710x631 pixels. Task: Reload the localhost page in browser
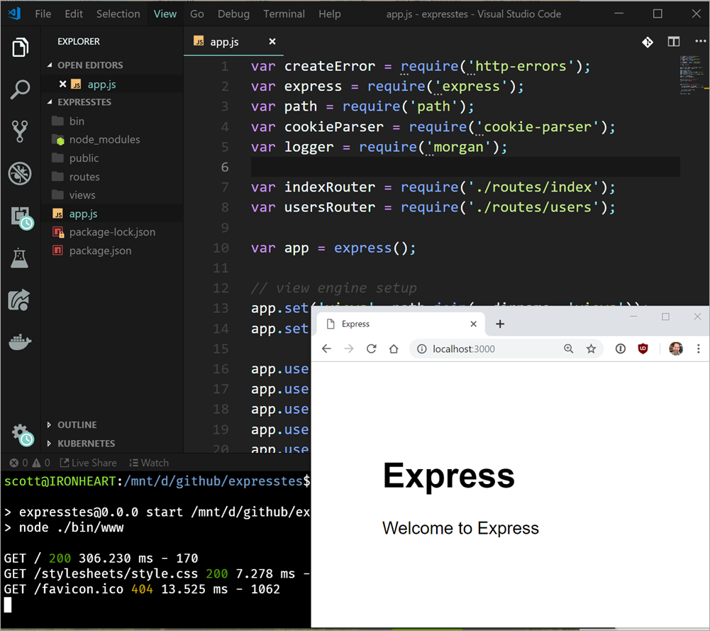pyautogui.click(x=371, y=349)
